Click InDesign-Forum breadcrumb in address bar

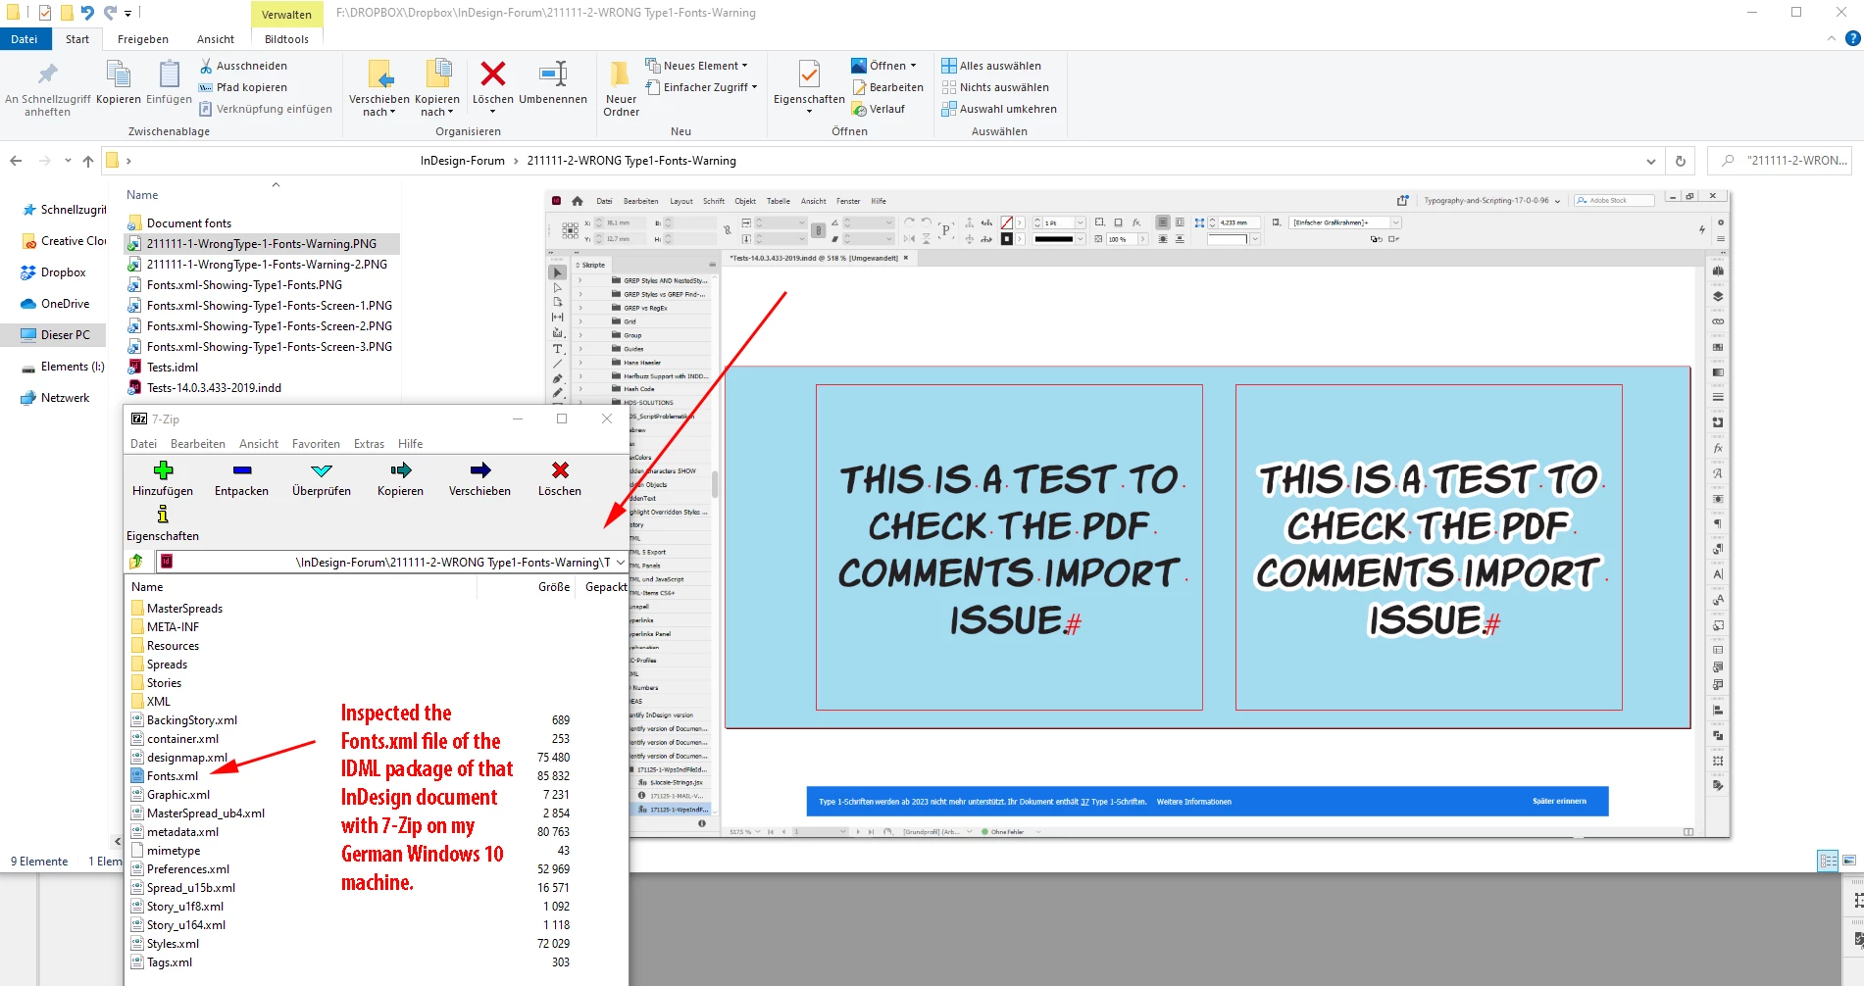(x=462, y=161)
